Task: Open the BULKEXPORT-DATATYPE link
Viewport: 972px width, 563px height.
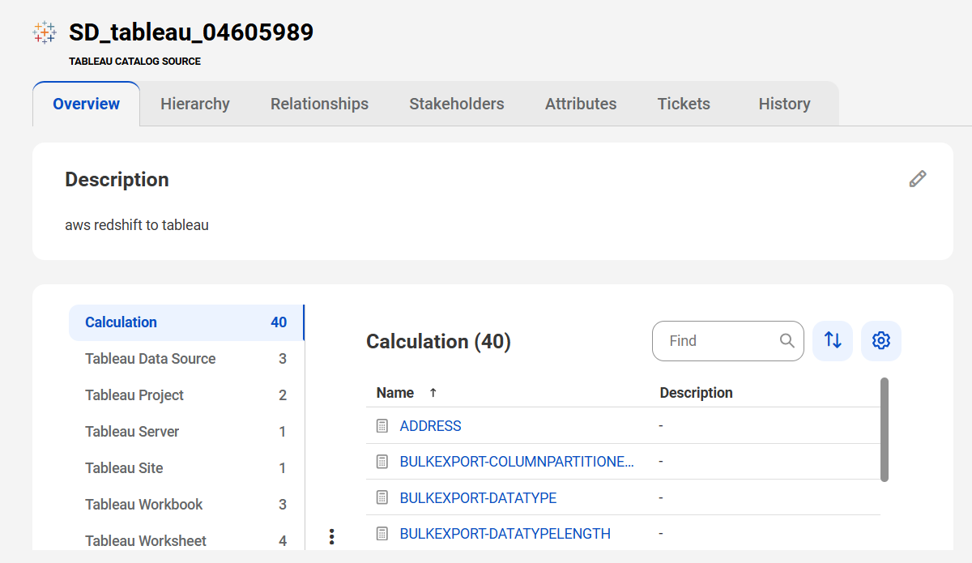Action: (479, 498)
